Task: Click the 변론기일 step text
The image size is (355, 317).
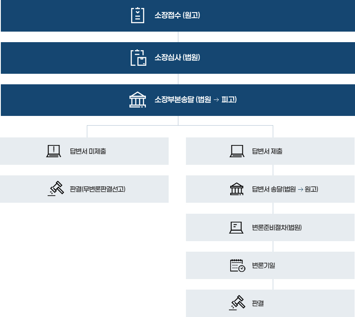Action: [x=264, y=266]
